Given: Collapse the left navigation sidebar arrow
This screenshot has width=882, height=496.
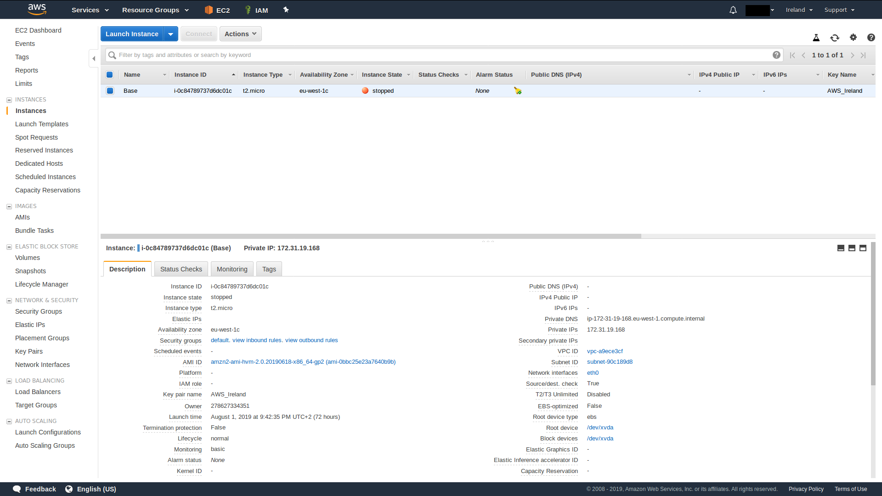Looking at the screenshot, I should tap(94, 58).
